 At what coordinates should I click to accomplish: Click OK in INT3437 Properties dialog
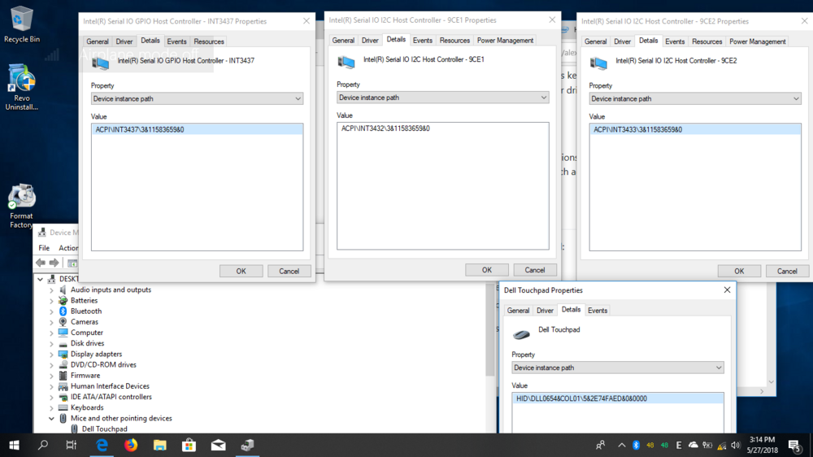(241, 271)
